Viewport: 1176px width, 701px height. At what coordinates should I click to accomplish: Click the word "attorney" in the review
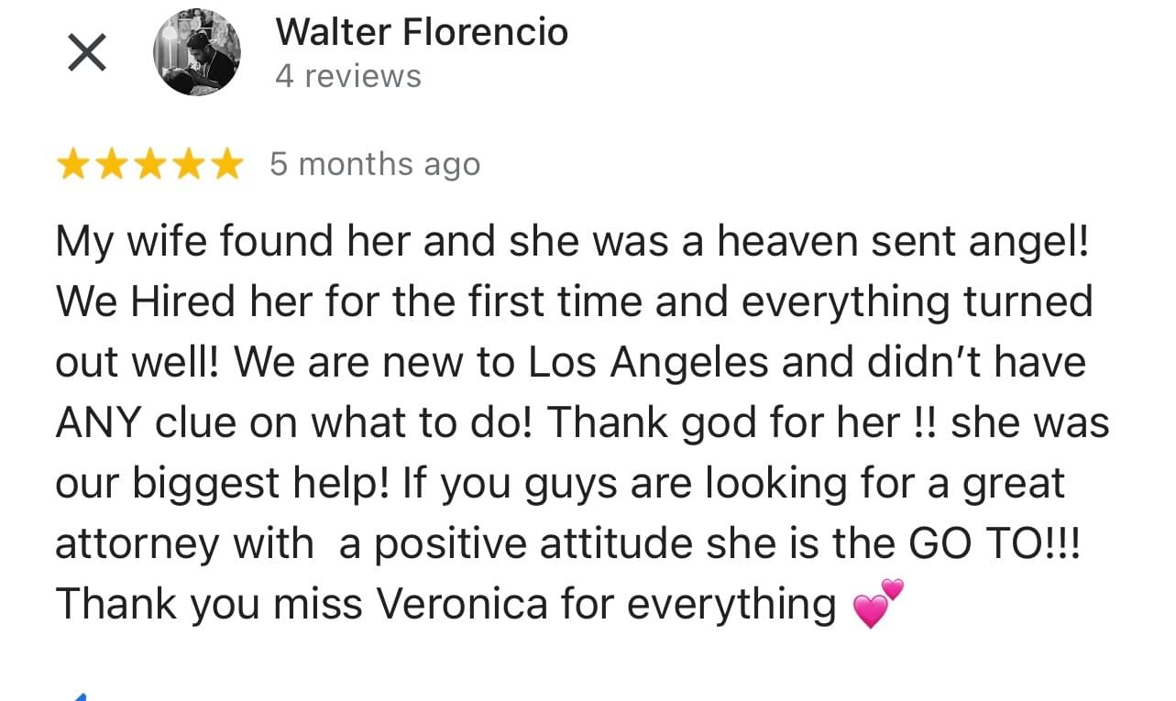[137, 544]
